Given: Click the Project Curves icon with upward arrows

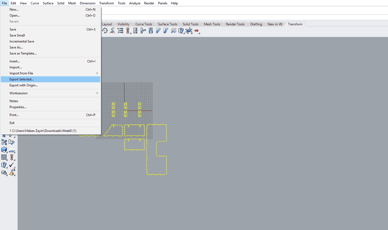Looking at the screenshot, I should pyautogui.click(x=12, y=150).
